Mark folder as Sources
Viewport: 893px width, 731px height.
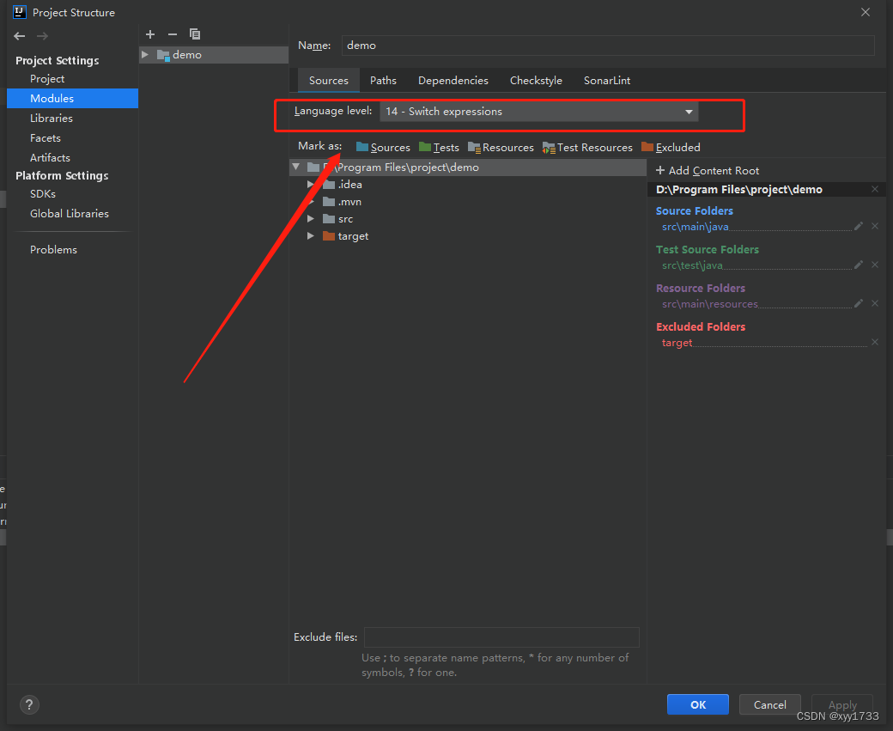[x=383, y=147]
